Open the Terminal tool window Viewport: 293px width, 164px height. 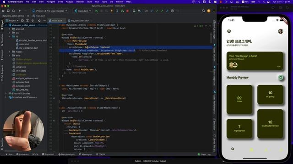click(x=48, y=154)
